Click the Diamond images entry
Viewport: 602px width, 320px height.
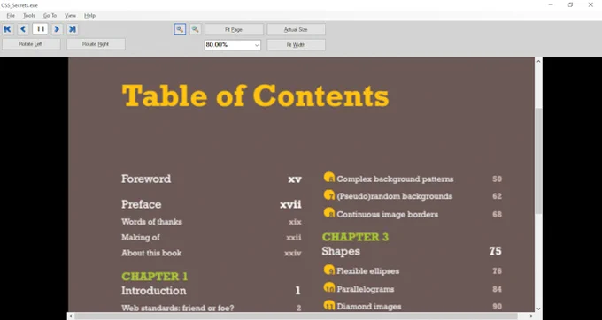point(369,306)
